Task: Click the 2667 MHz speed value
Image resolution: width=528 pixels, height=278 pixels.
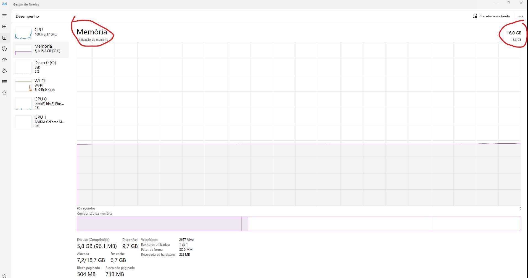Action: 186,240
